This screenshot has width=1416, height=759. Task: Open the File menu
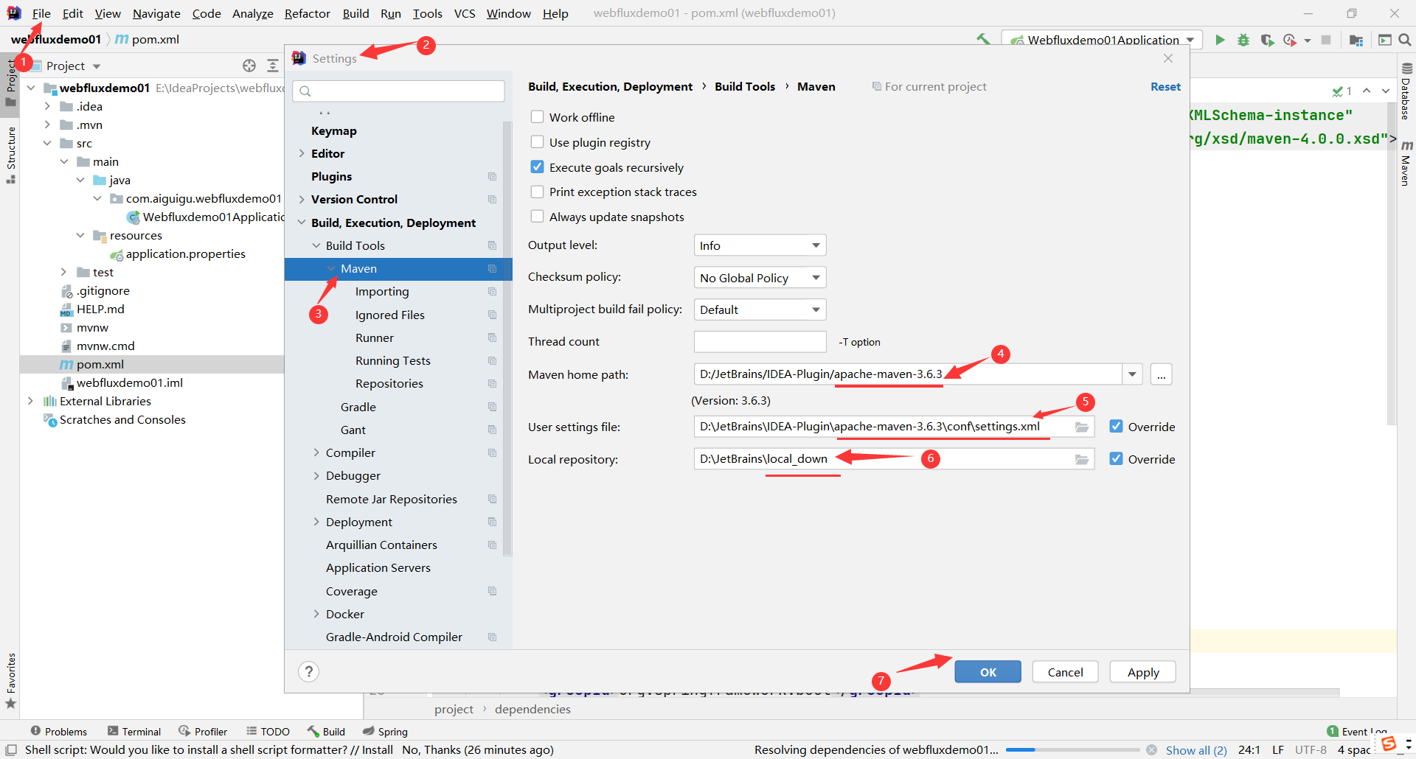coord(41,13)
